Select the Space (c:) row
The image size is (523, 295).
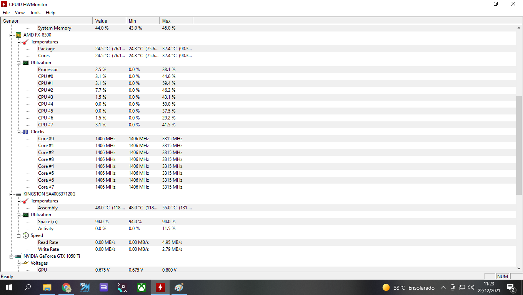(x=258, y=222)
